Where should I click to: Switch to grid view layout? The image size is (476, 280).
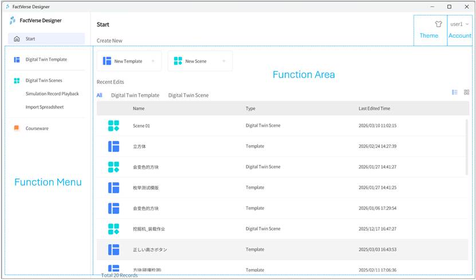tap(466, 92)
